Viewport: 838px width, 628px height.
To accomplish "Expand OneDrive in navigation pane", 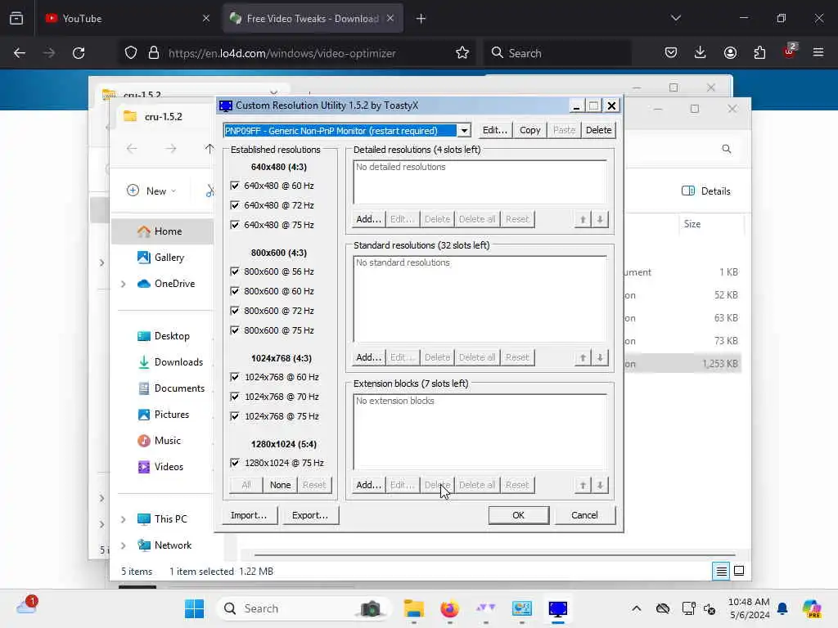I will pos(123,284).
